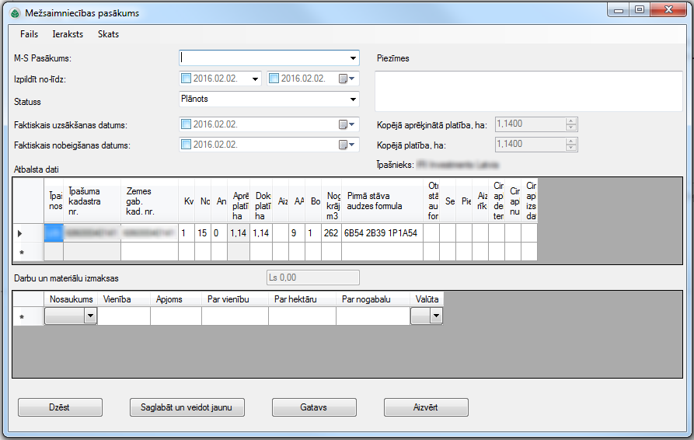Click the Gatavs button

point(314,407)
